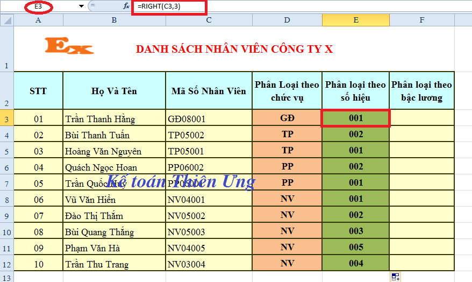
Task: Open the Name Box dropdown arrow
Action: [x=81, y=6]
